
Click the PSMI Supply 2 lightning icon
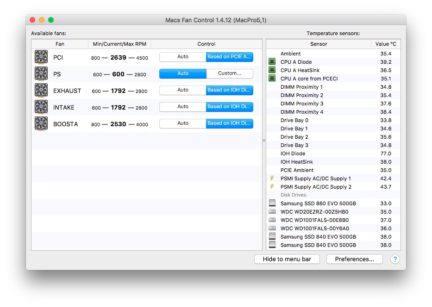(272, 186)
